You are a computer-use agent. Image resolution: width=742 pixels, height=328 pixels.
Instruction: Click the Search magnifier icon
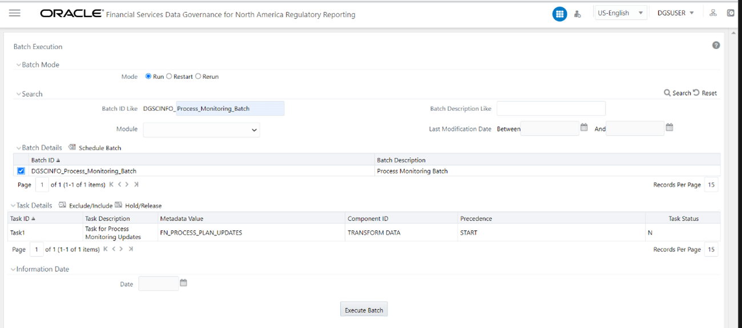[667, 93]
